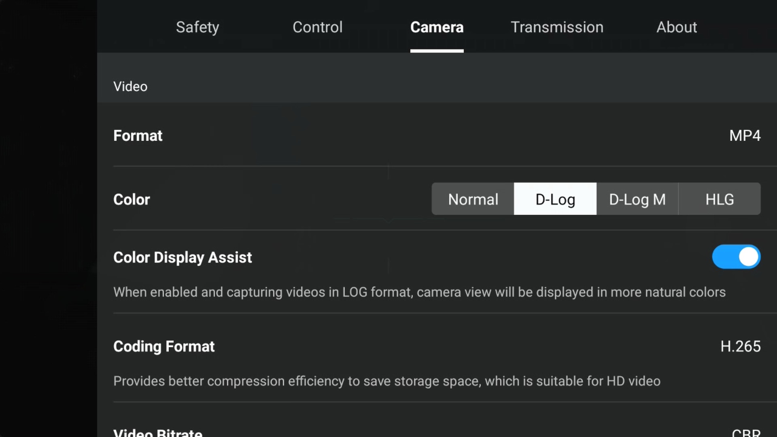
Task: Change the H.265 coding format value
Action: tap(740, 346)
